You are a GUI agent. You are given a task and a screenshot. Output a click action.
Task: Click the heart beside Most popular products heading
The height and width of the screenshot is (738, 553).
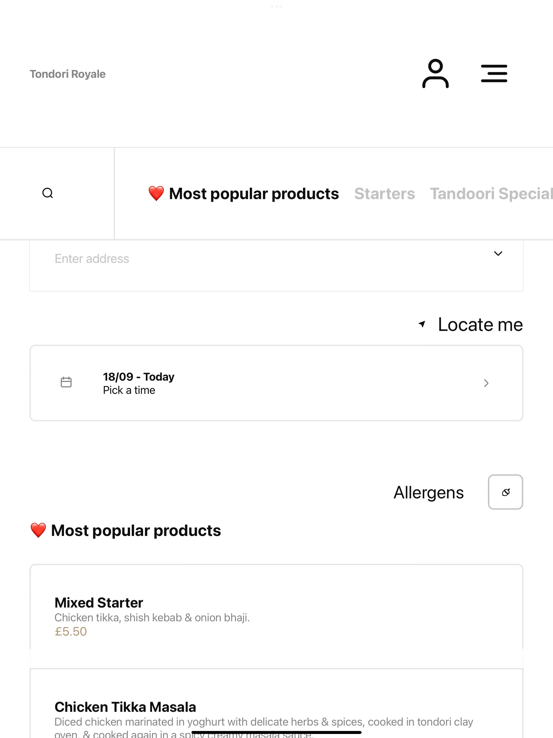click(38, 531)
